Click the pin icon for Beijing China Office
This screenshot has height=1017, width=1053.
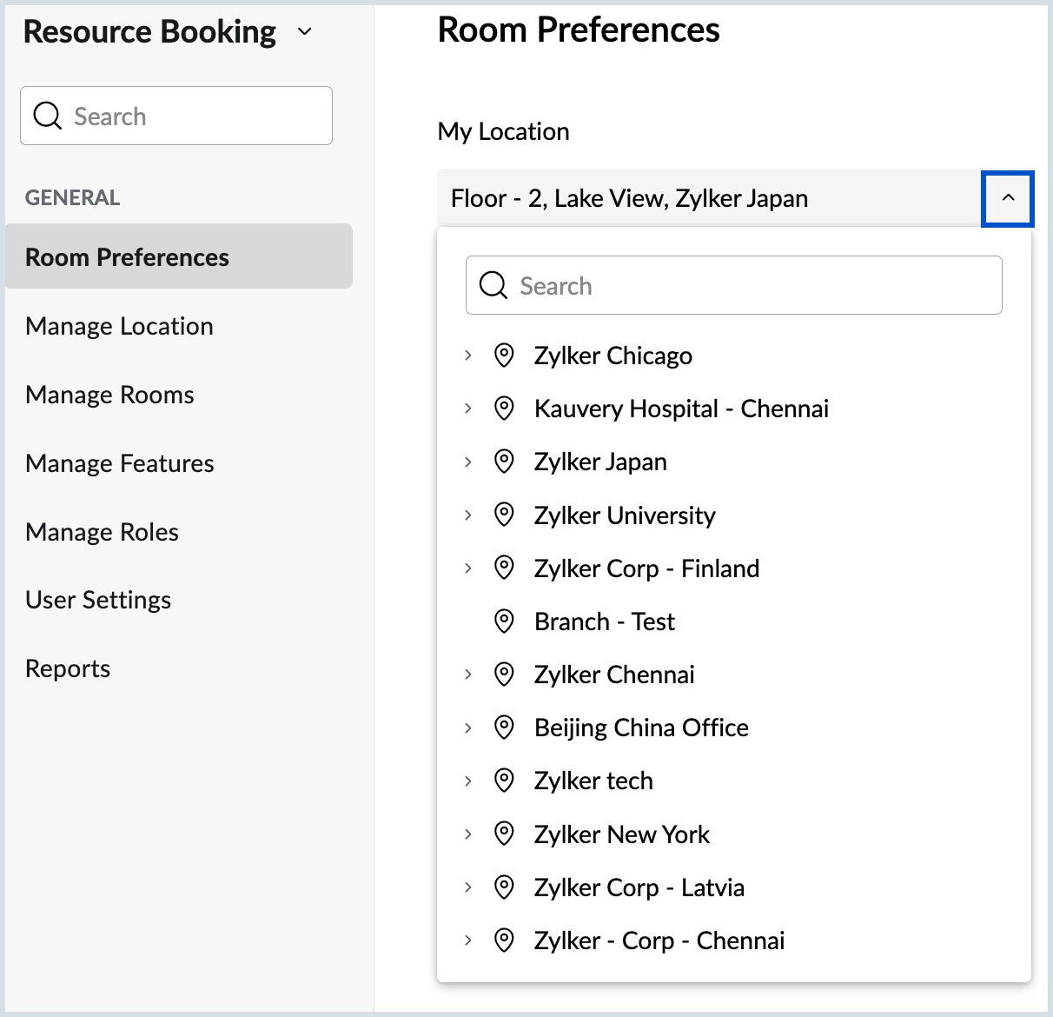pos(504,728)
